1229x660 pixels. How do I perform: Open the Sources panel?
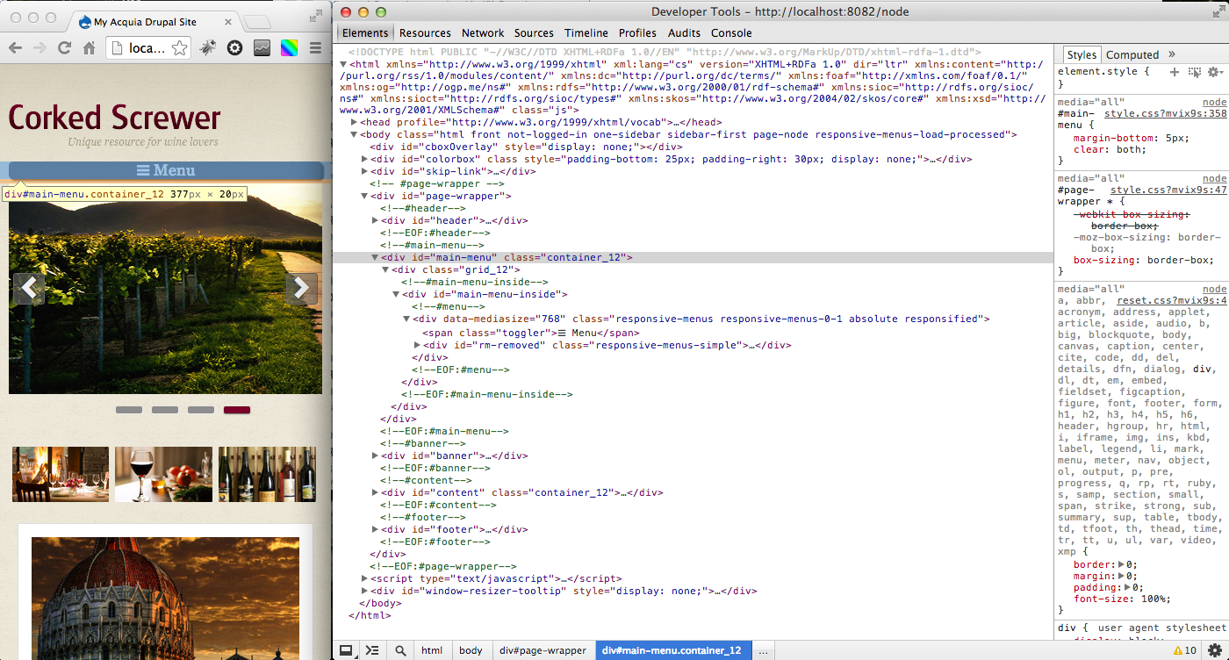click(534, 33)
